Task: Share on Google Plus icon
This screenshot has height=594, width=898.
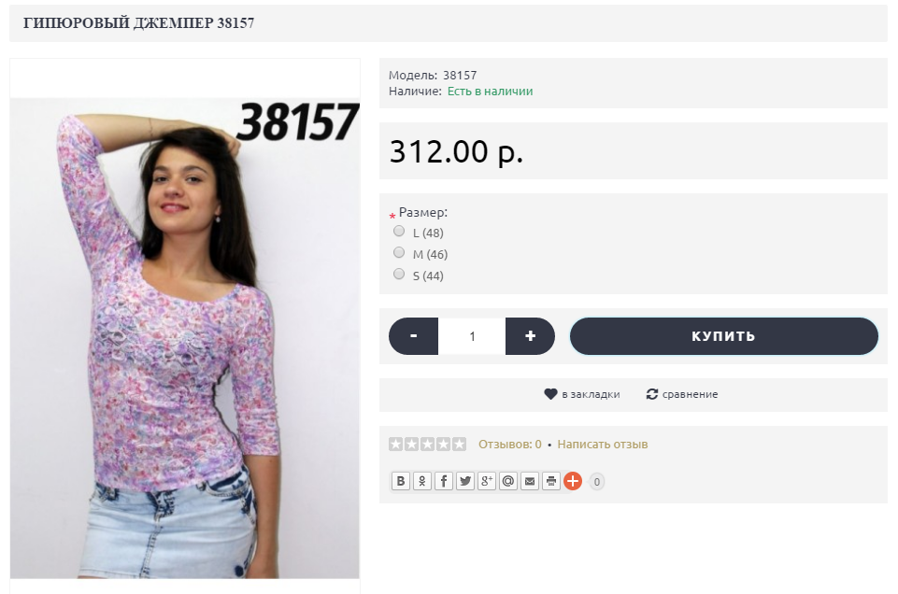Action: point(487,481)
